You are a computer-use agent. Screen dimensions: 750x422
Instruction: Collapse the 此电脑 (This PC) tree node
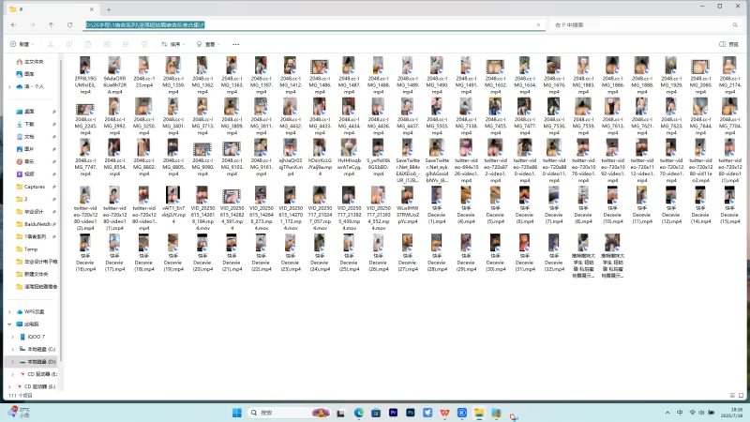9,324
